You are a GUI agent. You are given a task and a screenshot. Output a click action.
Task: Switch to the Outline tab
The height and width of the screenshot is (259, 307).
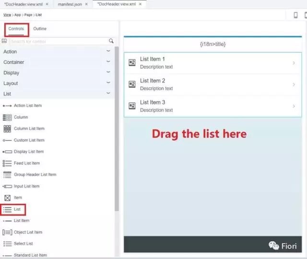[x=40, y=29]
